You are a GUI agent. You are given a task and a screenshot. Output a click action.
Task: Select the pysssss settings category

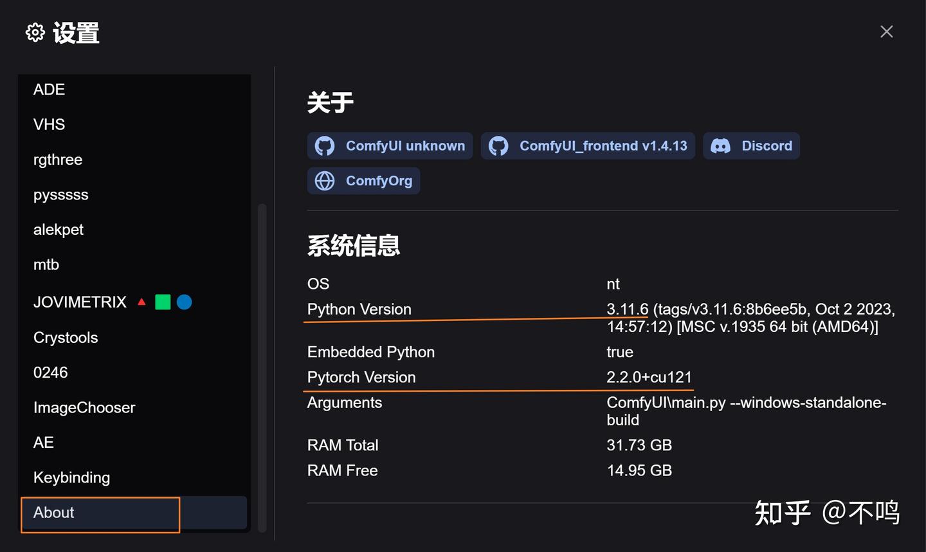pos(60,195)
